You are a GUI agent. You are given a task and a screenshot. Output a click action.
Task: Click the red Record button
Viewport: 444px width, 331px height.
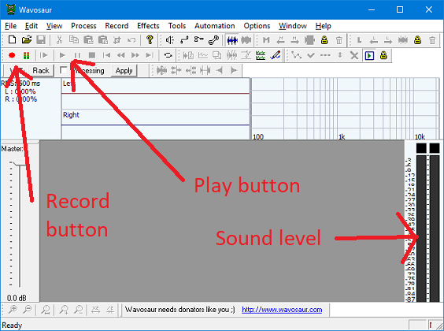(x=12, y=55)
